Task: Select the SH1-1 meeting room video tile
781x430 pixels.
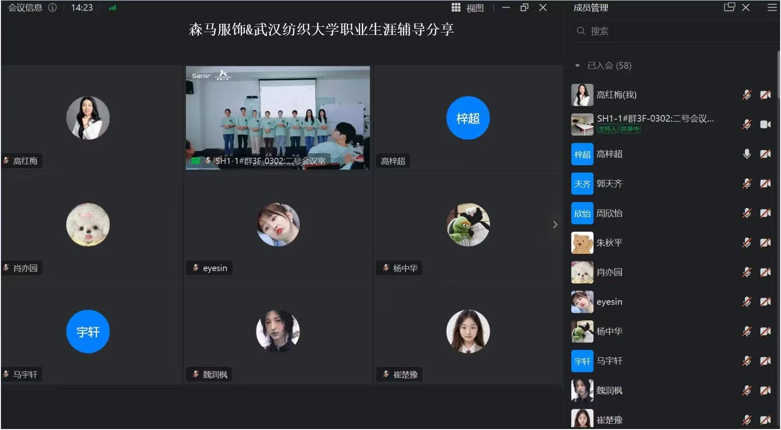Action: 277,118
